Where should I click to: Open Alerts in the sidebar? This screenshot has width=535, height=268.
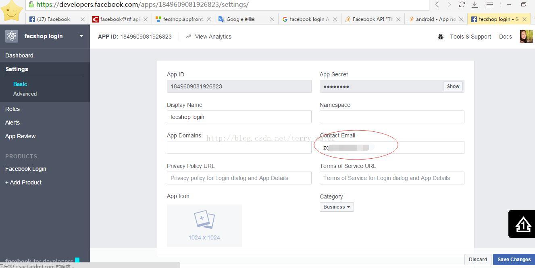(x=12, y=123)
